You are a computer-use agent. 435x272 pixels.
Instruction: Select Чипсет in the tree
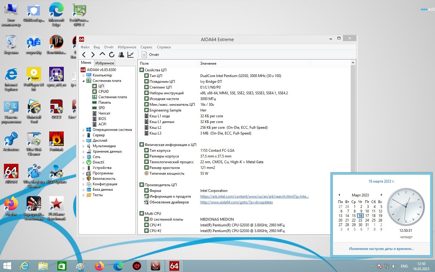pos(104,113)
